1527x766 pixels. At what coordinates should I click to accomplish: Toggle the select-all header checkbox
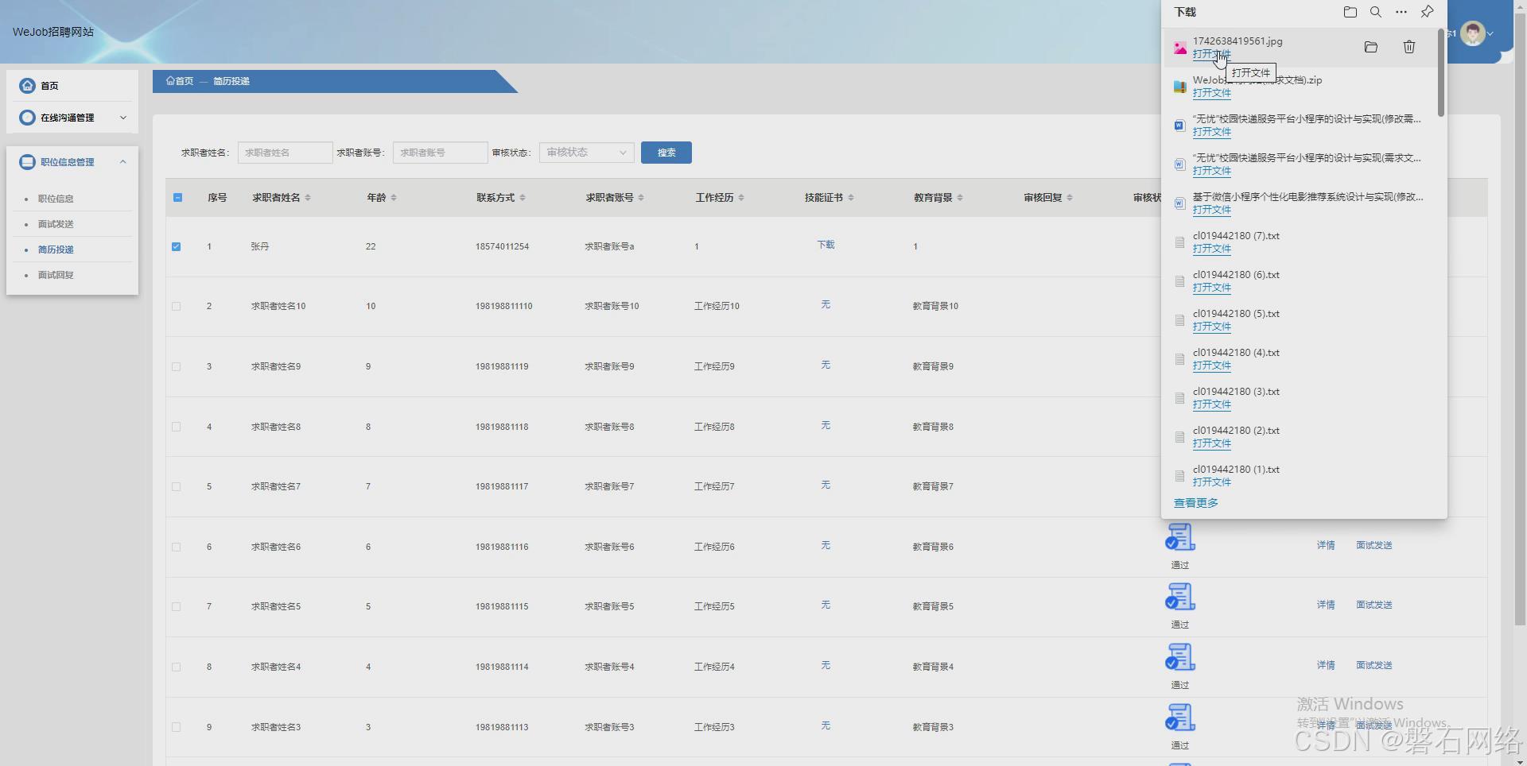[x=177, y=197]
